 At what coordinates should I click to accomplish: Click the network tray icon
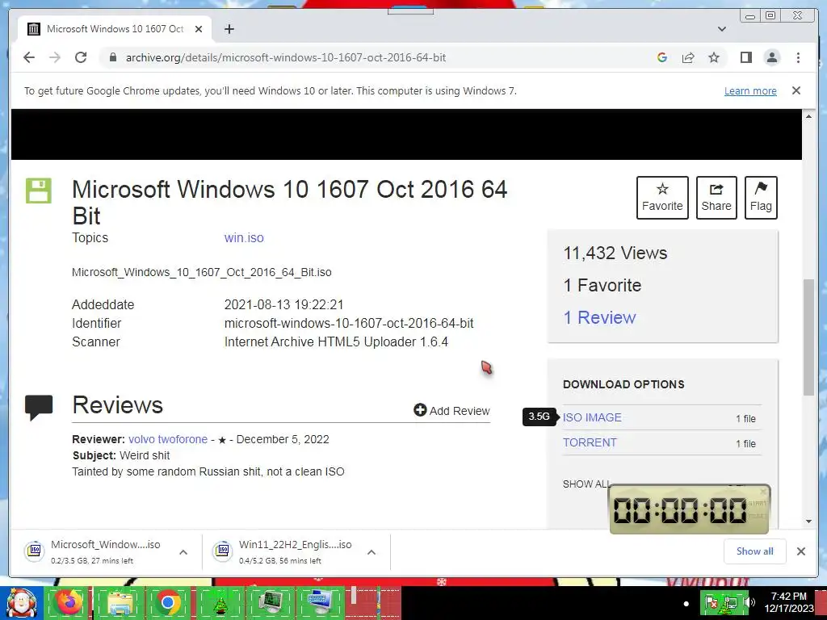pyautogui.click(x=730, y=602)
